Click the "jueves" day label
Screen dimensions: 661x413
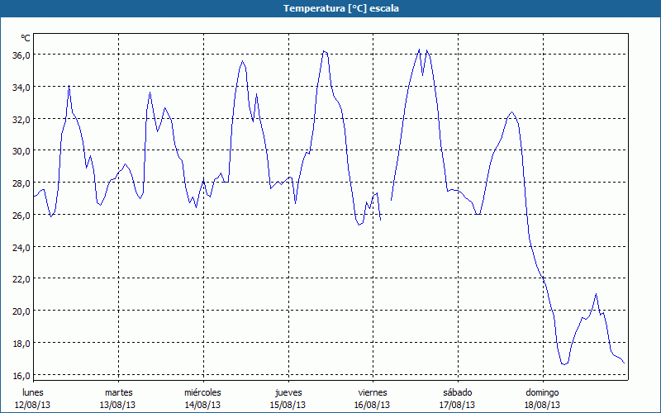288,392
